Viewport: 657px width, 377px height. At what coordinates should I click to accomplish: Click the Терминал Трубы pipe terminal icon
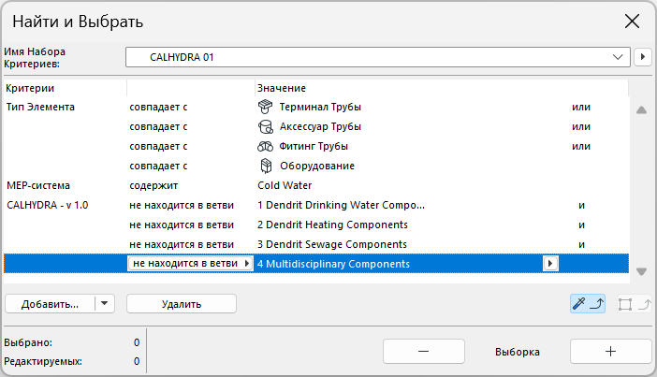coord(265,107)
